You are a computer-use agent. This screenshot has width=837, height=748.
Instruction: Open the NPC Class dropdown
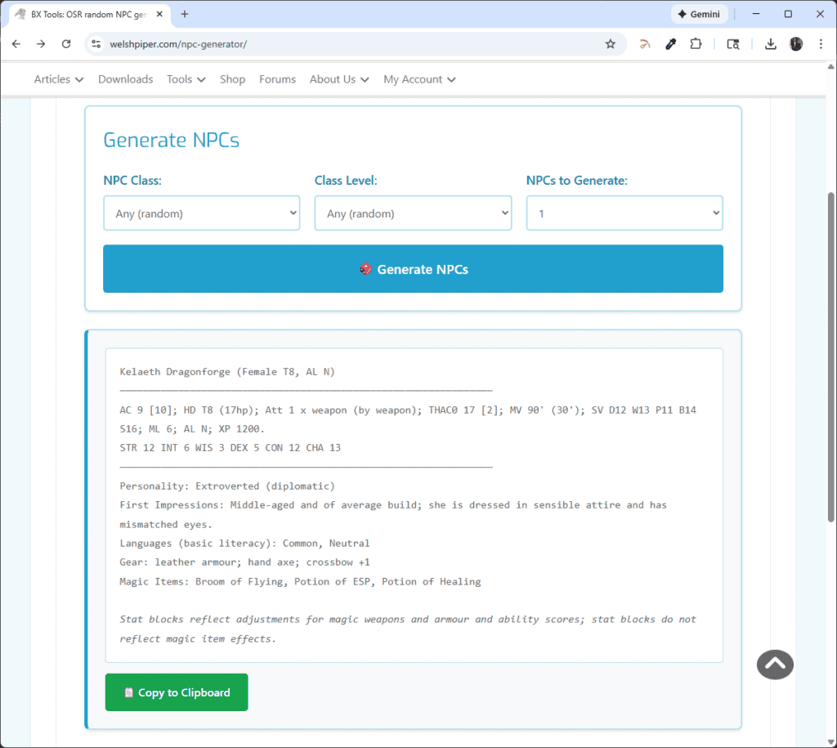pos(202,213)
